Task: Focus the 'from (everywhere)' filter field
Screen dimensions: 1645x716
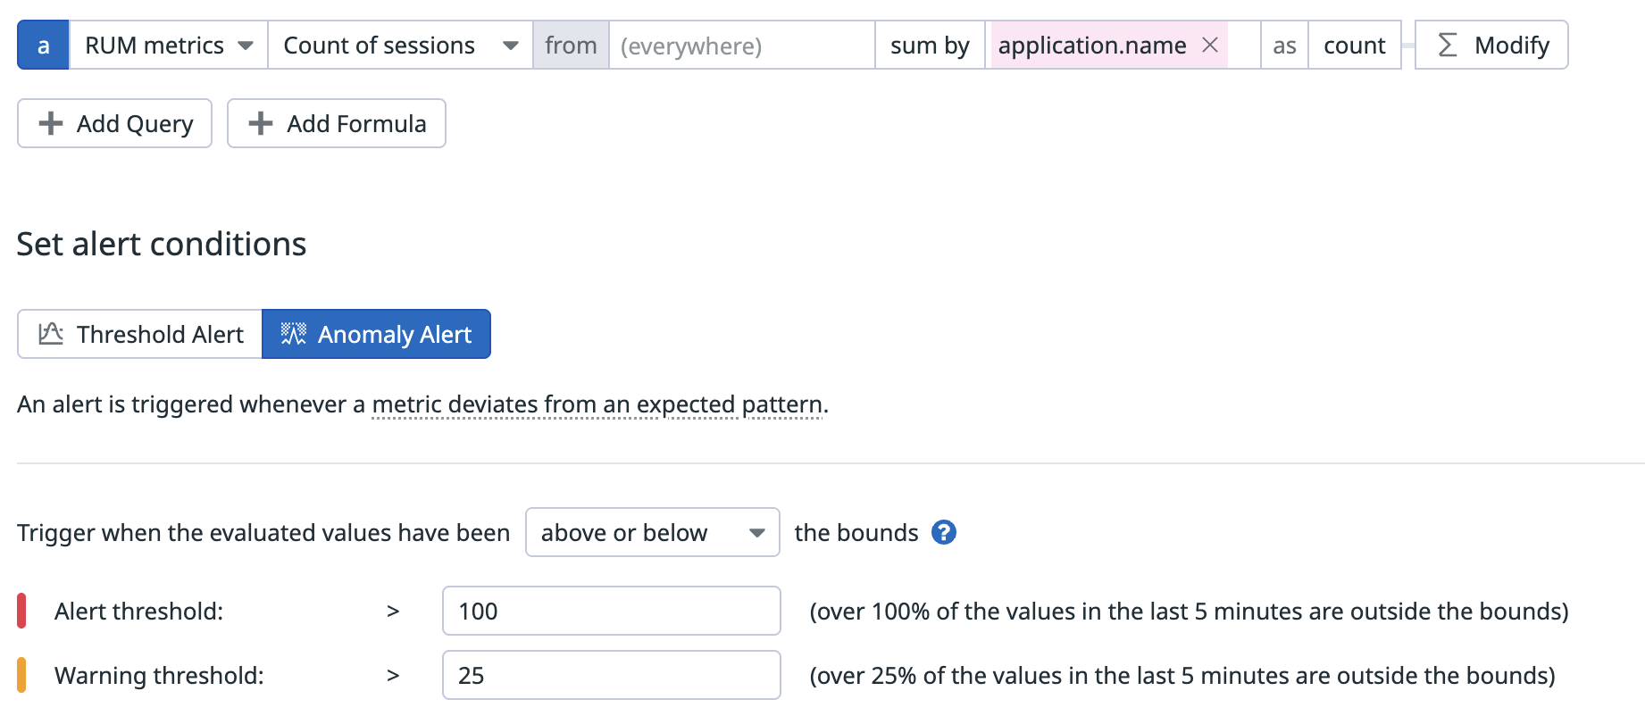Action: click(x=741, y=45)
